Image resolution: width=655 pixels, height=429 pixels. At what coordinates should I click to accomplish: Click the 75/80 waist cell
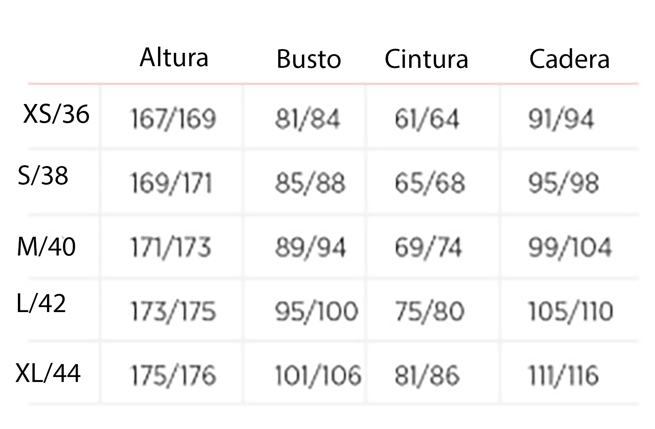coord(429,311)
